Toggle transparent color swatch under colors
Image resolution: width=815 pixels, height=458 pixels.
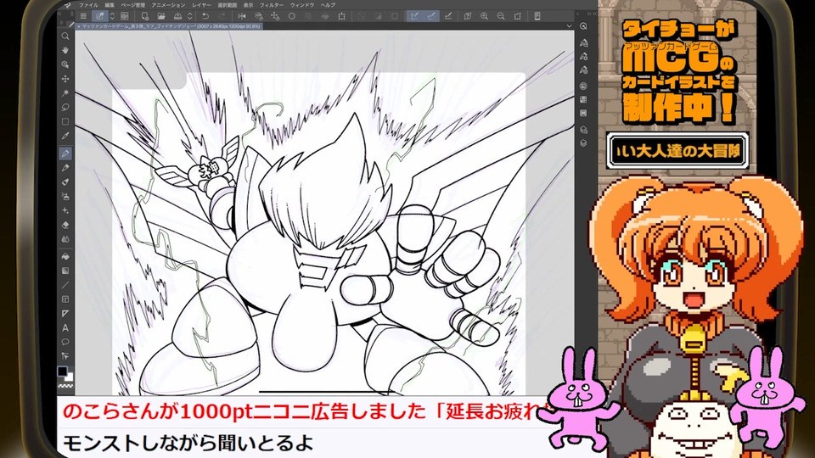coord(65,387)
